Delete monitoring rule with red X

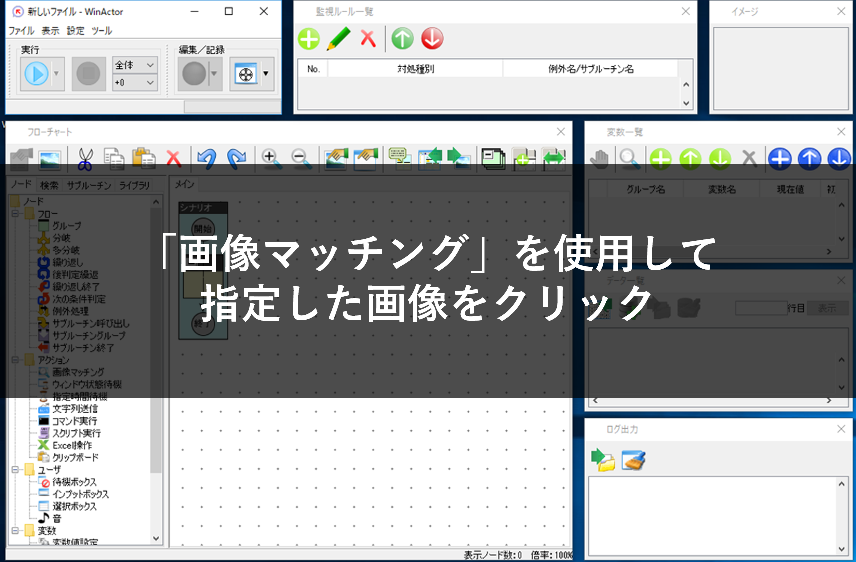[x=368, y=38]
